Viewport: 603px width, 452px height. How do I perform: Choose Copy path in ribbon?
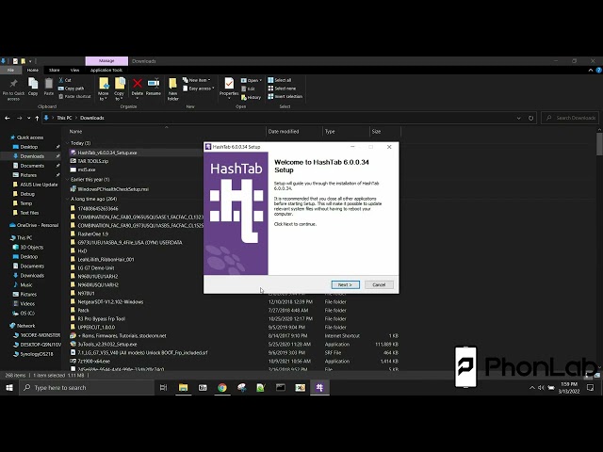72,89
